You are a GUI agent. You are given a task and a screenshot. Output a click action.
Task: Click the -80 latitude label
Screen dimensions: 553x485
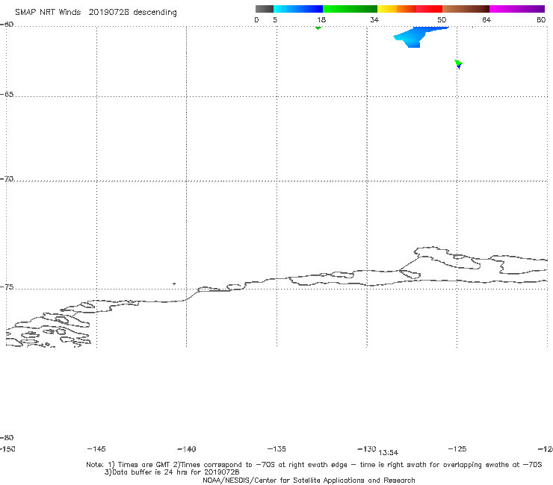[7, 437]
